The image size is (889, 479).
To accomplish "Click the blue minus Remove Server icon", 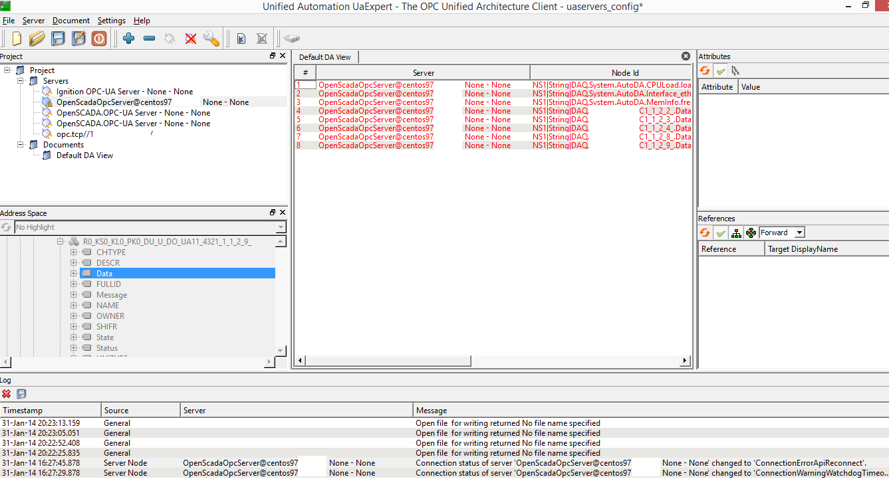I will tap(149, 39).
